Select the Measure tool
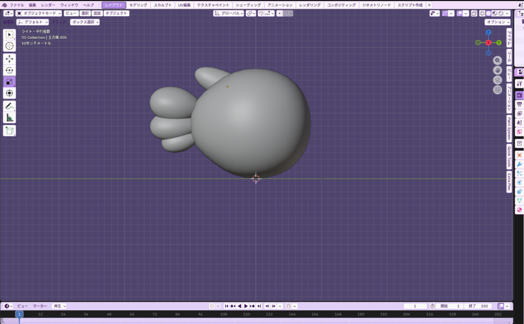 coord(9,118)
